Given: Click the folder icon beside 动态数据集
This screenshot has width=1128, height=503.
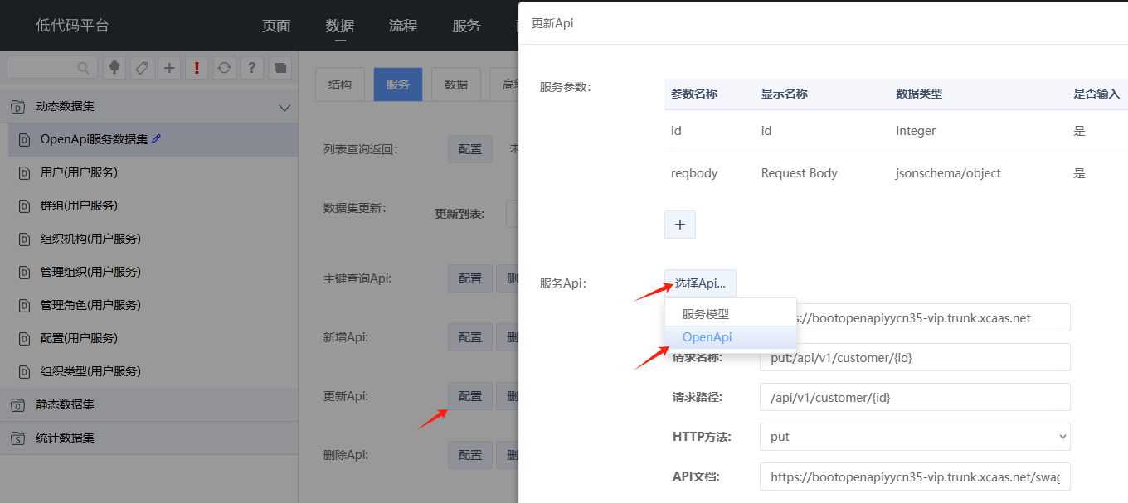Looking at the screenshot, I should click(17, 107).
